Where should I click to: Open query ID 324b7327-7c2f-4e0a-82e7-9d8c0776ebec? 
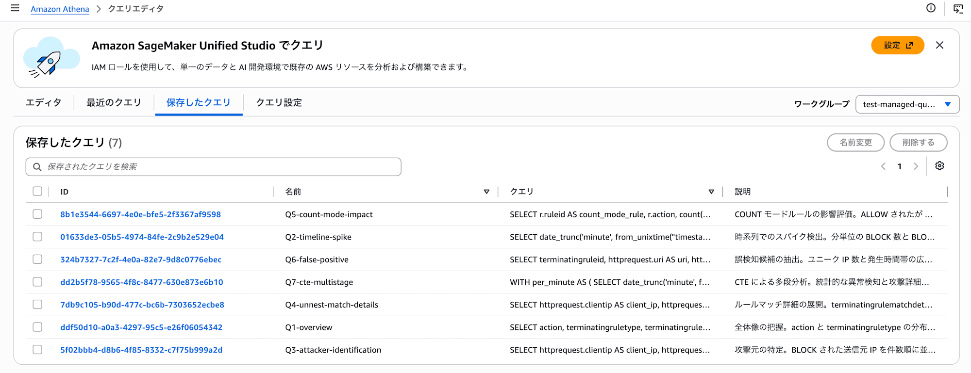(141, 259)
